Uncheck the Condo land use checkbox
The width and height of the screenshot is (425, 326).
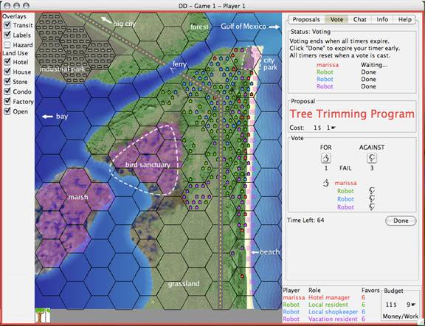[7, 91]
